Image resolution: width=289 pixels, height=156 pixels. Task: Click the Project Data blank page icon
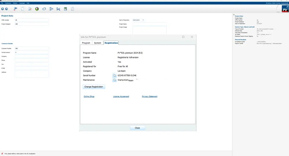tap(23, 9)
